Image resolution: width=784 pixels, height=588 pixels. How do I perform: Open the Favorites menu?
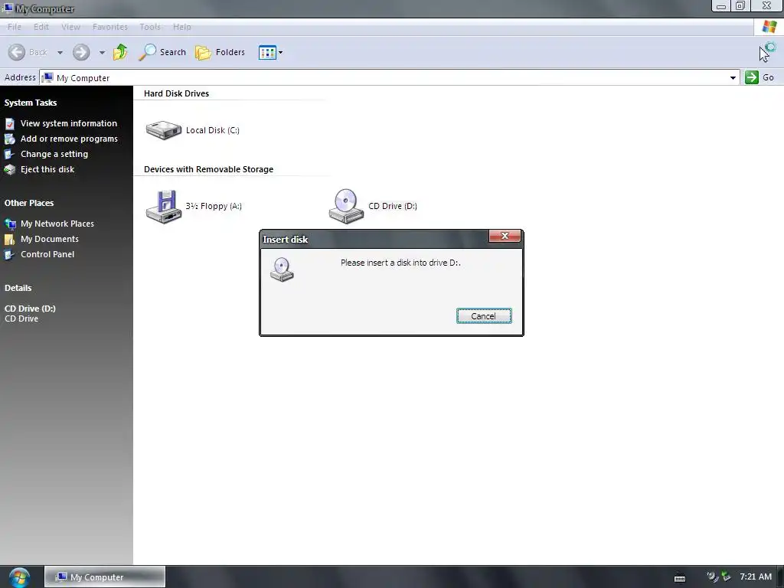pyautogui.click(x=110, y=27)
